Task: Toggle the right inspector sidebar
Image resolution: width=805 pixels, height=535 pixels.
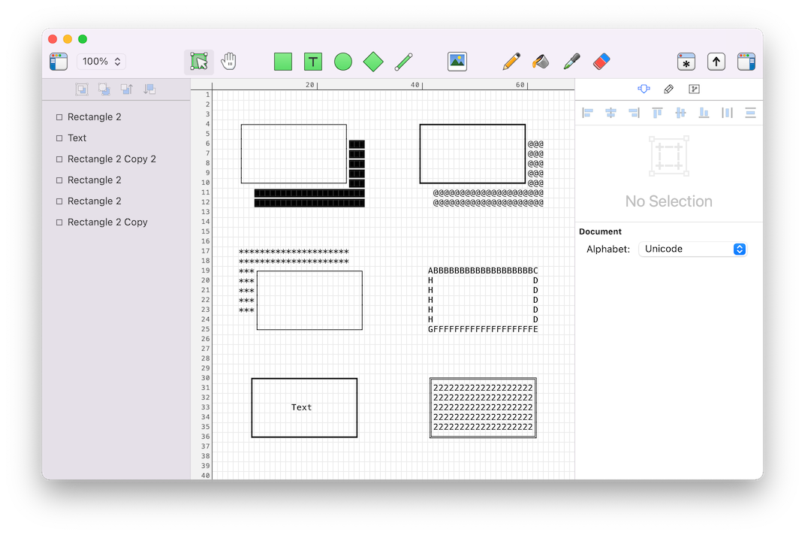Action: point(746,62)
